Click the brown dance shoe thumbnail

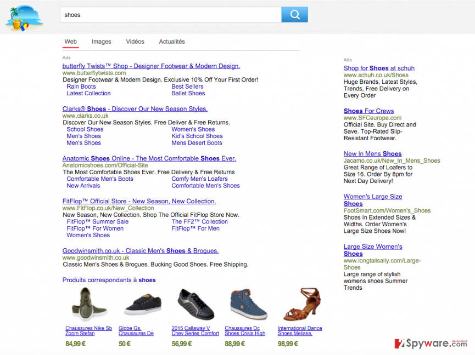coord(301,305)
